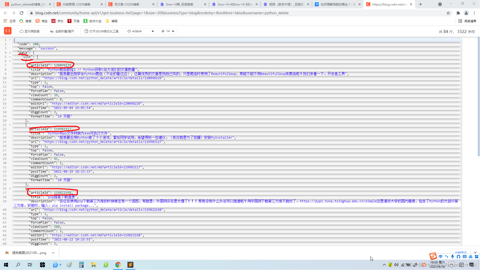The image size is (480, 270).
Task: Toggle collapse/expand all nodes button
Action: coord(62,31)
